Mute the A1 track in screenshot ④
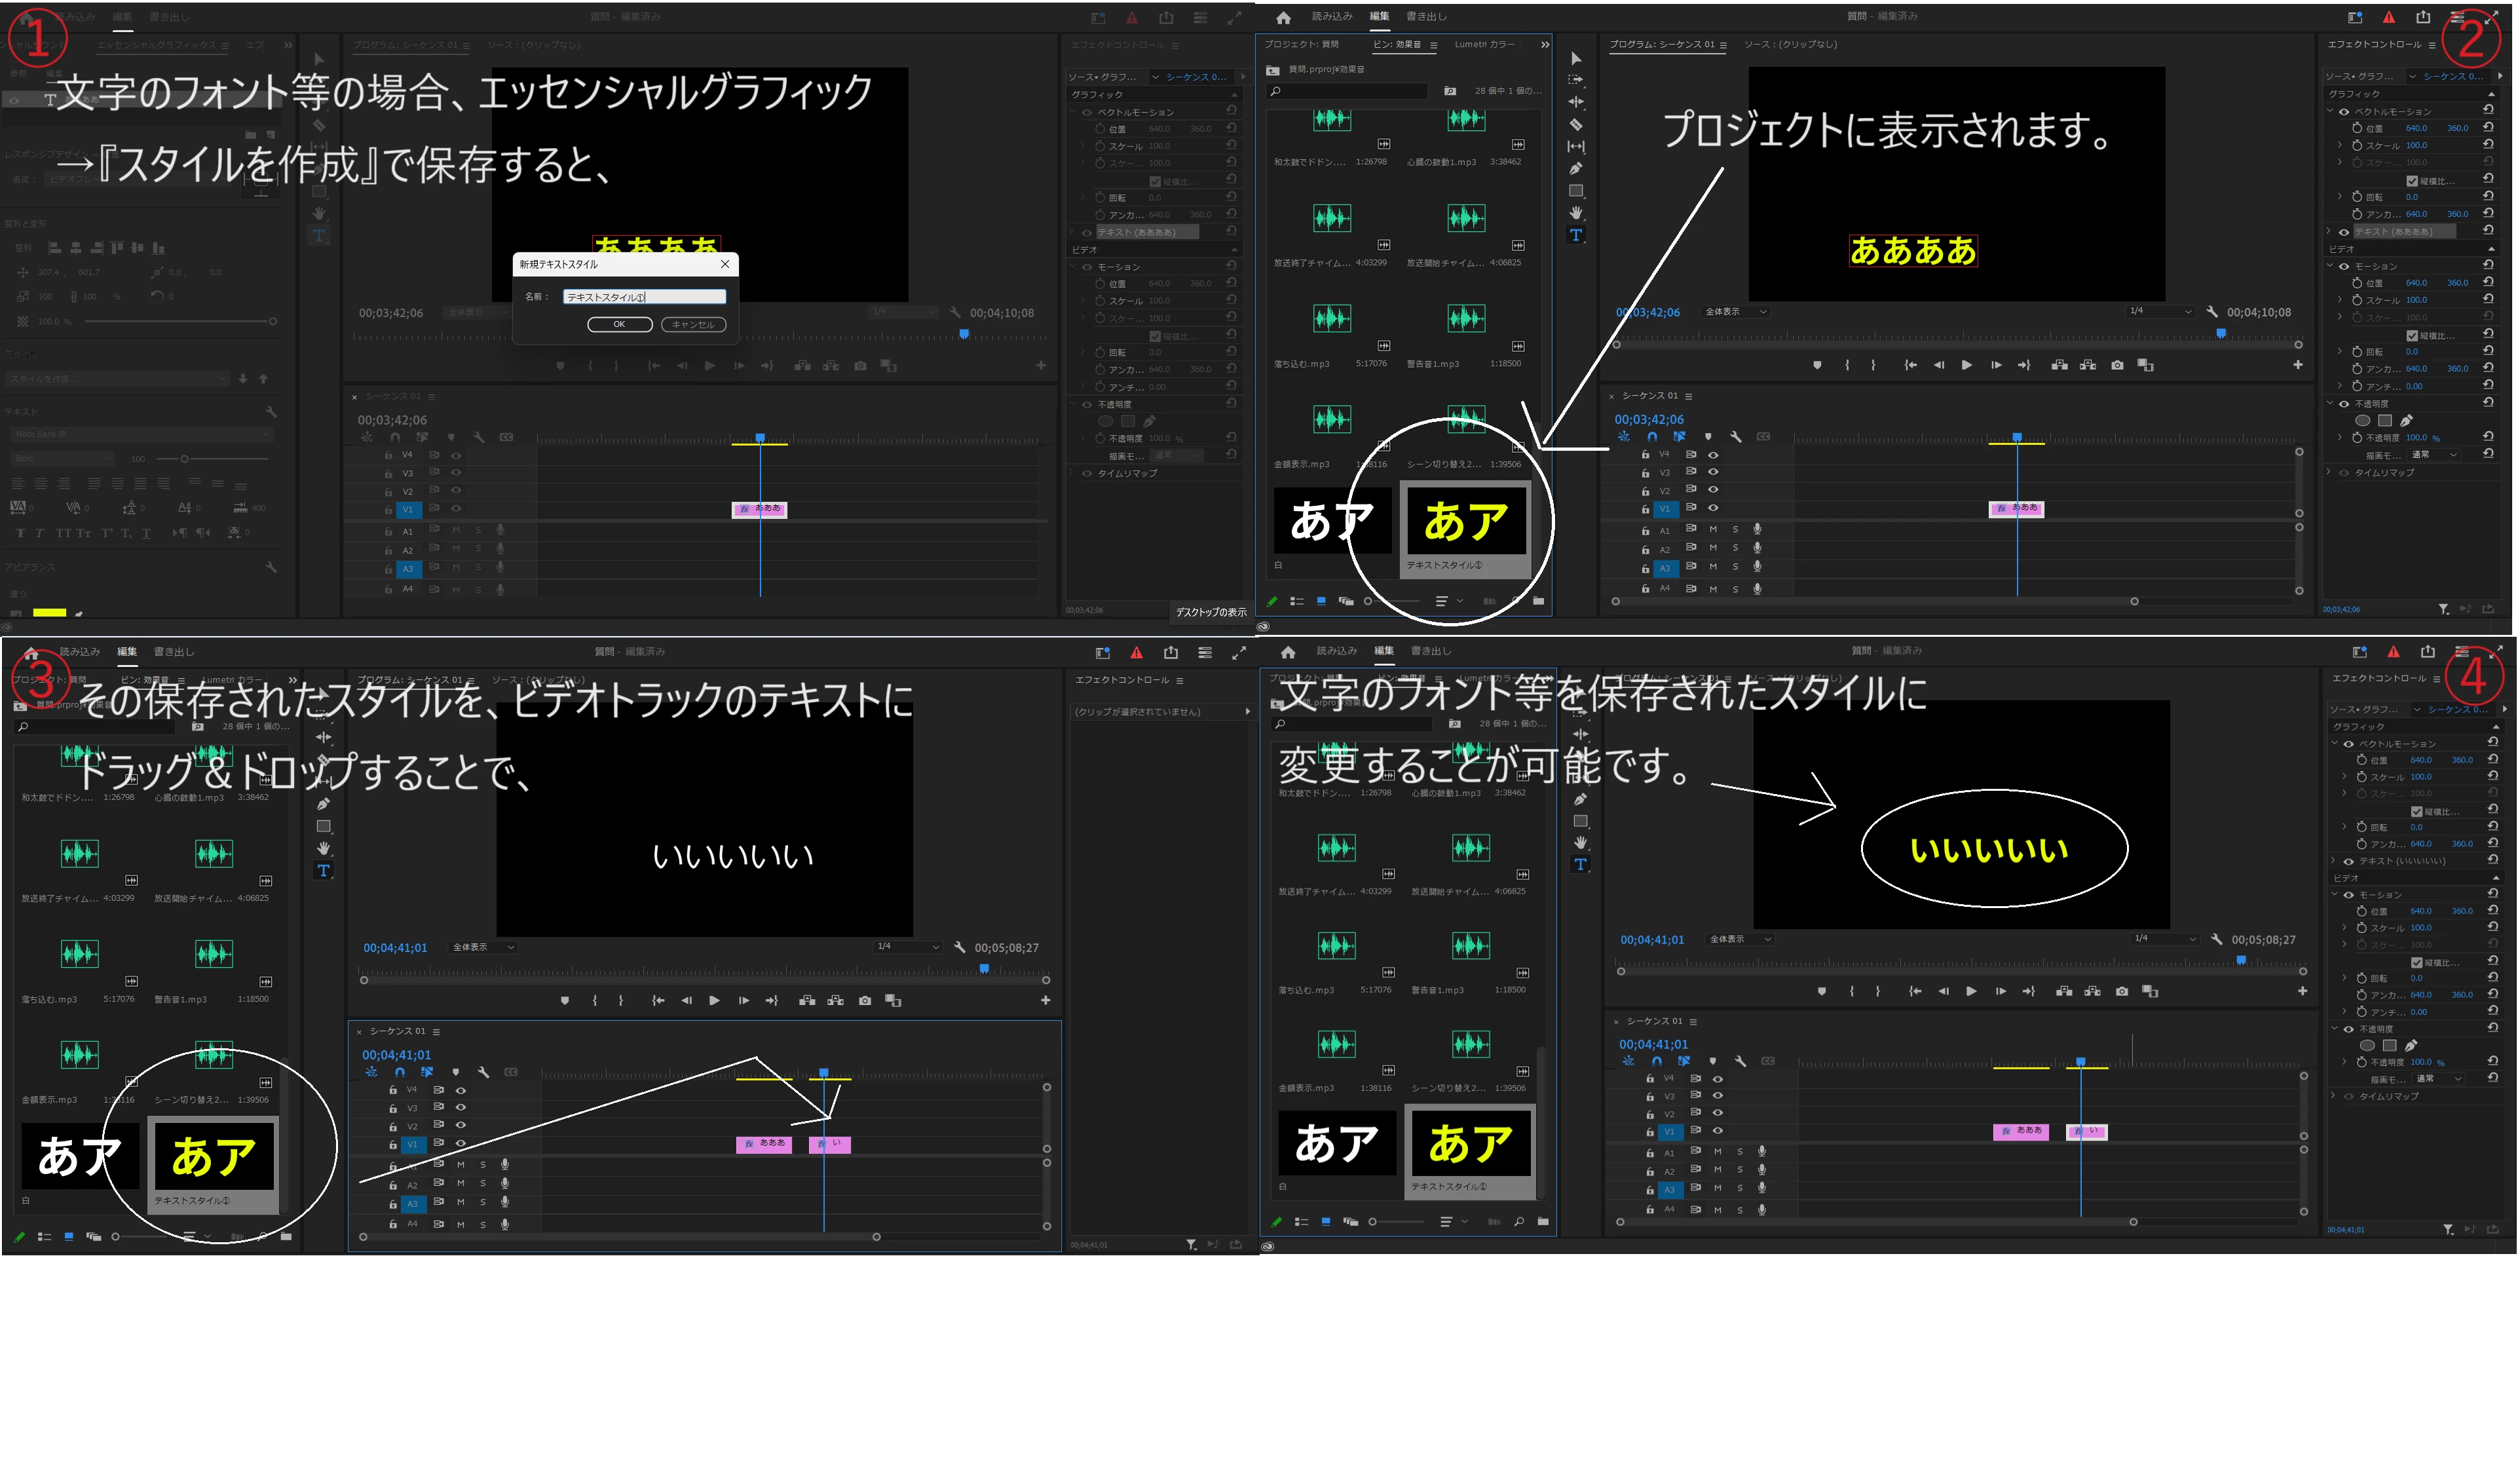Image resolution: width=2520 pixels, height=1484 pixels. point(1718,1152)
